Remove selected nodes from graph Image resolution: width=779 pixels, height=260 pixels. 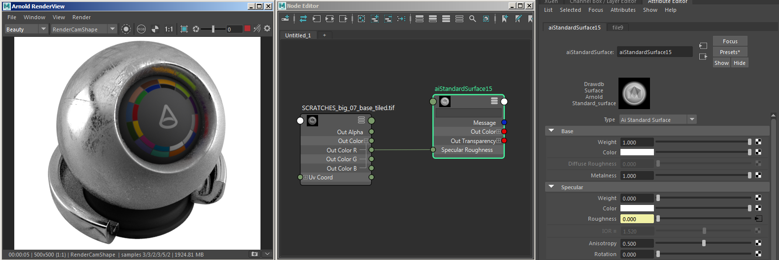point(388,19)
